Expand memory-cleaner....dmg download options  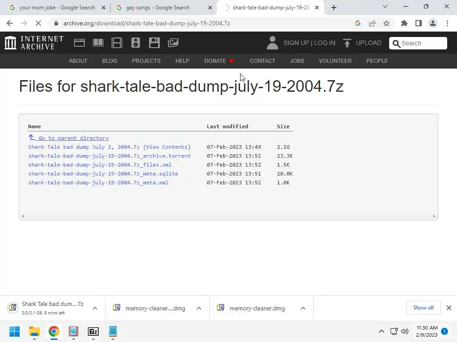[x=199, y=308]
